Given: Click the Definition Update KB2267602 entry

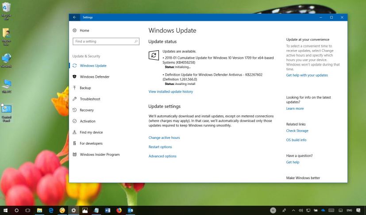Looking at the screenshot, I should point(212,77).
